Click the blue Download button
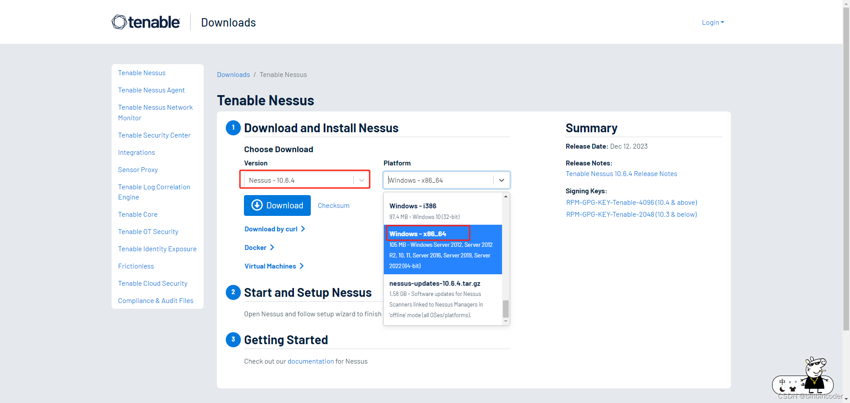 point(277,205)
